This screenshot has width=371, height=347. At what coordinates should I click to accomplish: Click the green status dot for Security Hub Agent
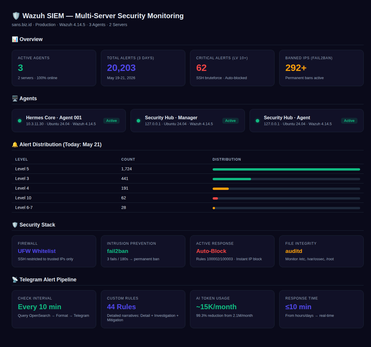pos(258,121)
